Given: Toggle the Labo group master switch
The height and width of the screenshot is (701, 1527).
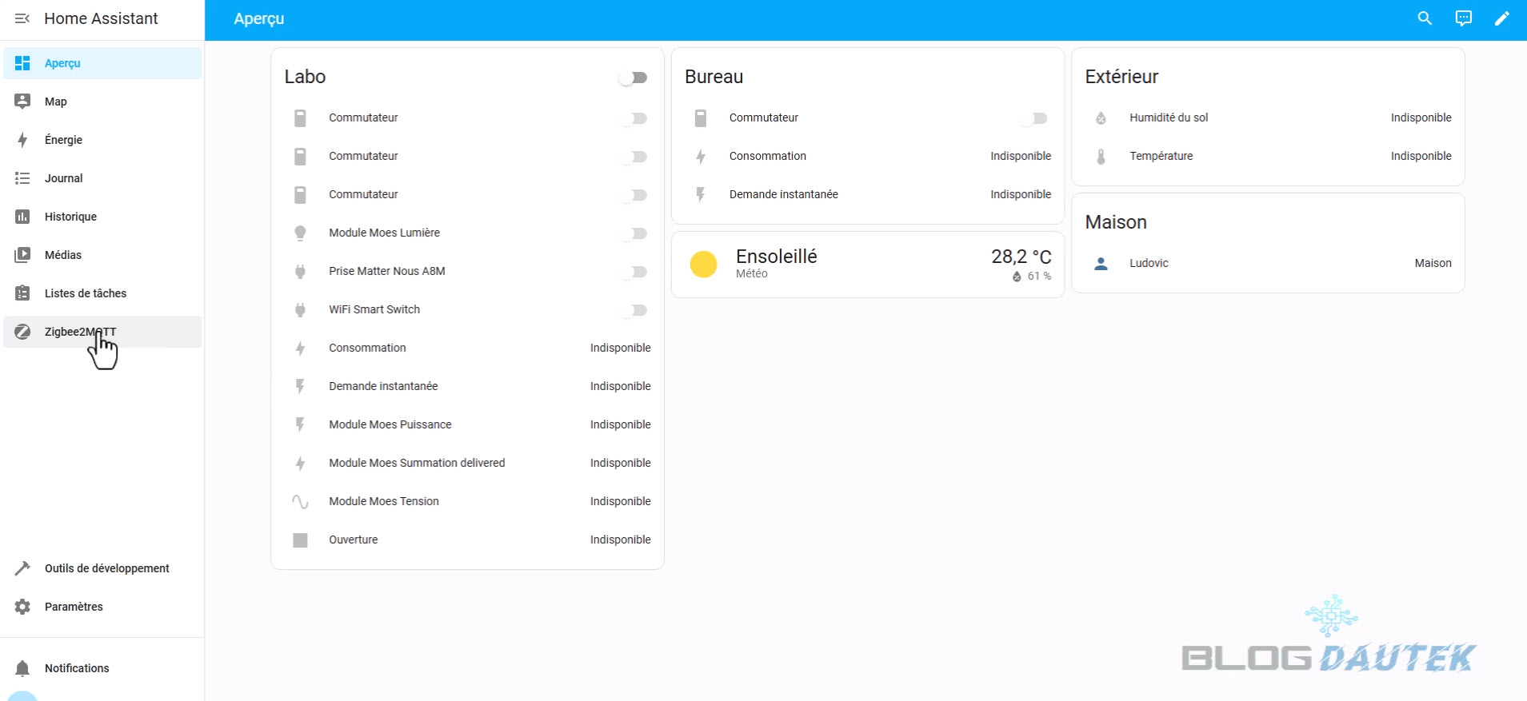Looking at the screenshot, I should coord(633,78).
